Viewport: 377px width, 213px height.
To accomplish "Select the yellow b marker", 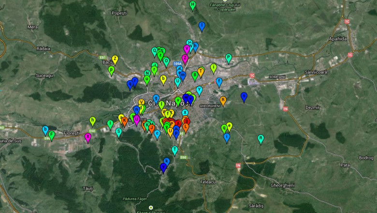I will click(x=163, y=79).
